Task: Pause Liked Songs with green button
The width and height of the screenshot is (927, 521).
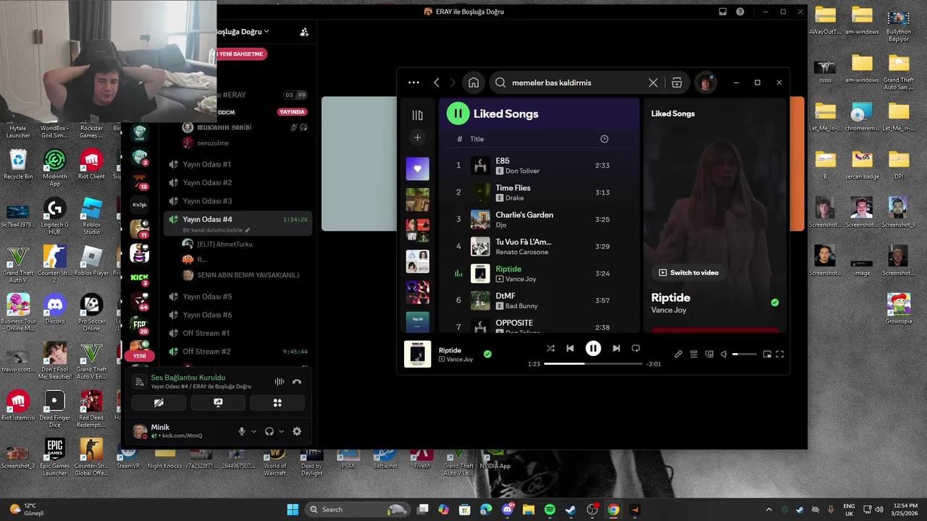Action: coord(458,114)
